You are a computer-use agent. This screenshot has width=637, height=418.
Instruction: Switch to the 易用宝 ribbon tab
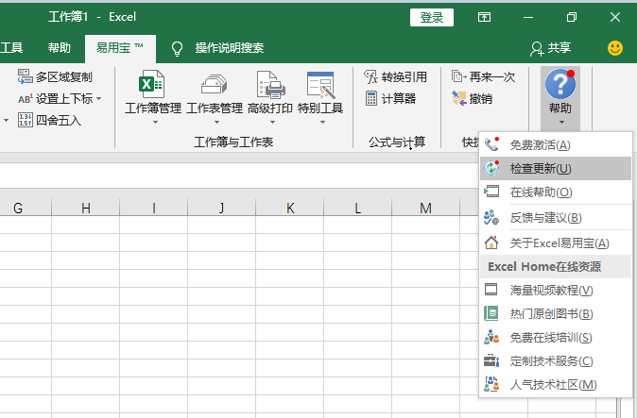pos(119,48)
